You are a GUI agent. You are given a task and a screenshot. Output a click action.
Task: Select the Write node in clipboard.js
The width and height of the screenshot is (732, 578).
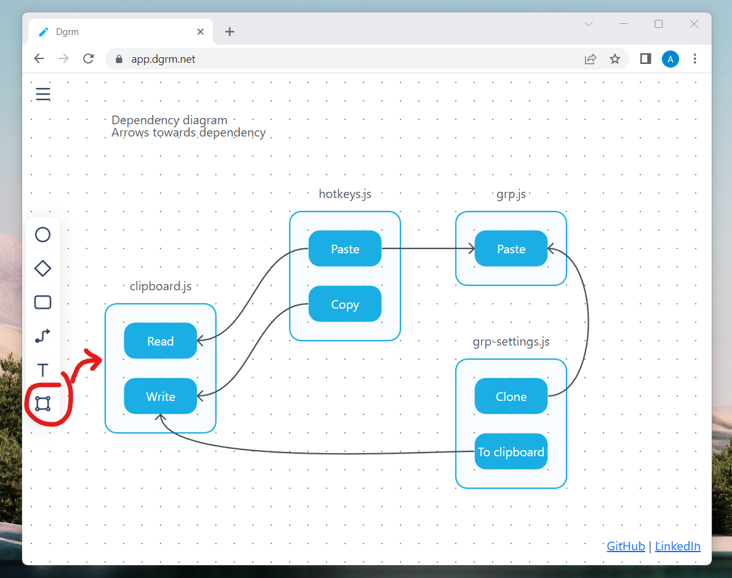(160, 396)
